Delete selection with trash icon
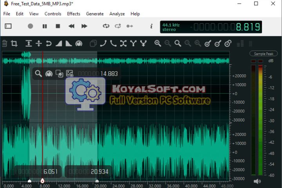 coord(4,43)
